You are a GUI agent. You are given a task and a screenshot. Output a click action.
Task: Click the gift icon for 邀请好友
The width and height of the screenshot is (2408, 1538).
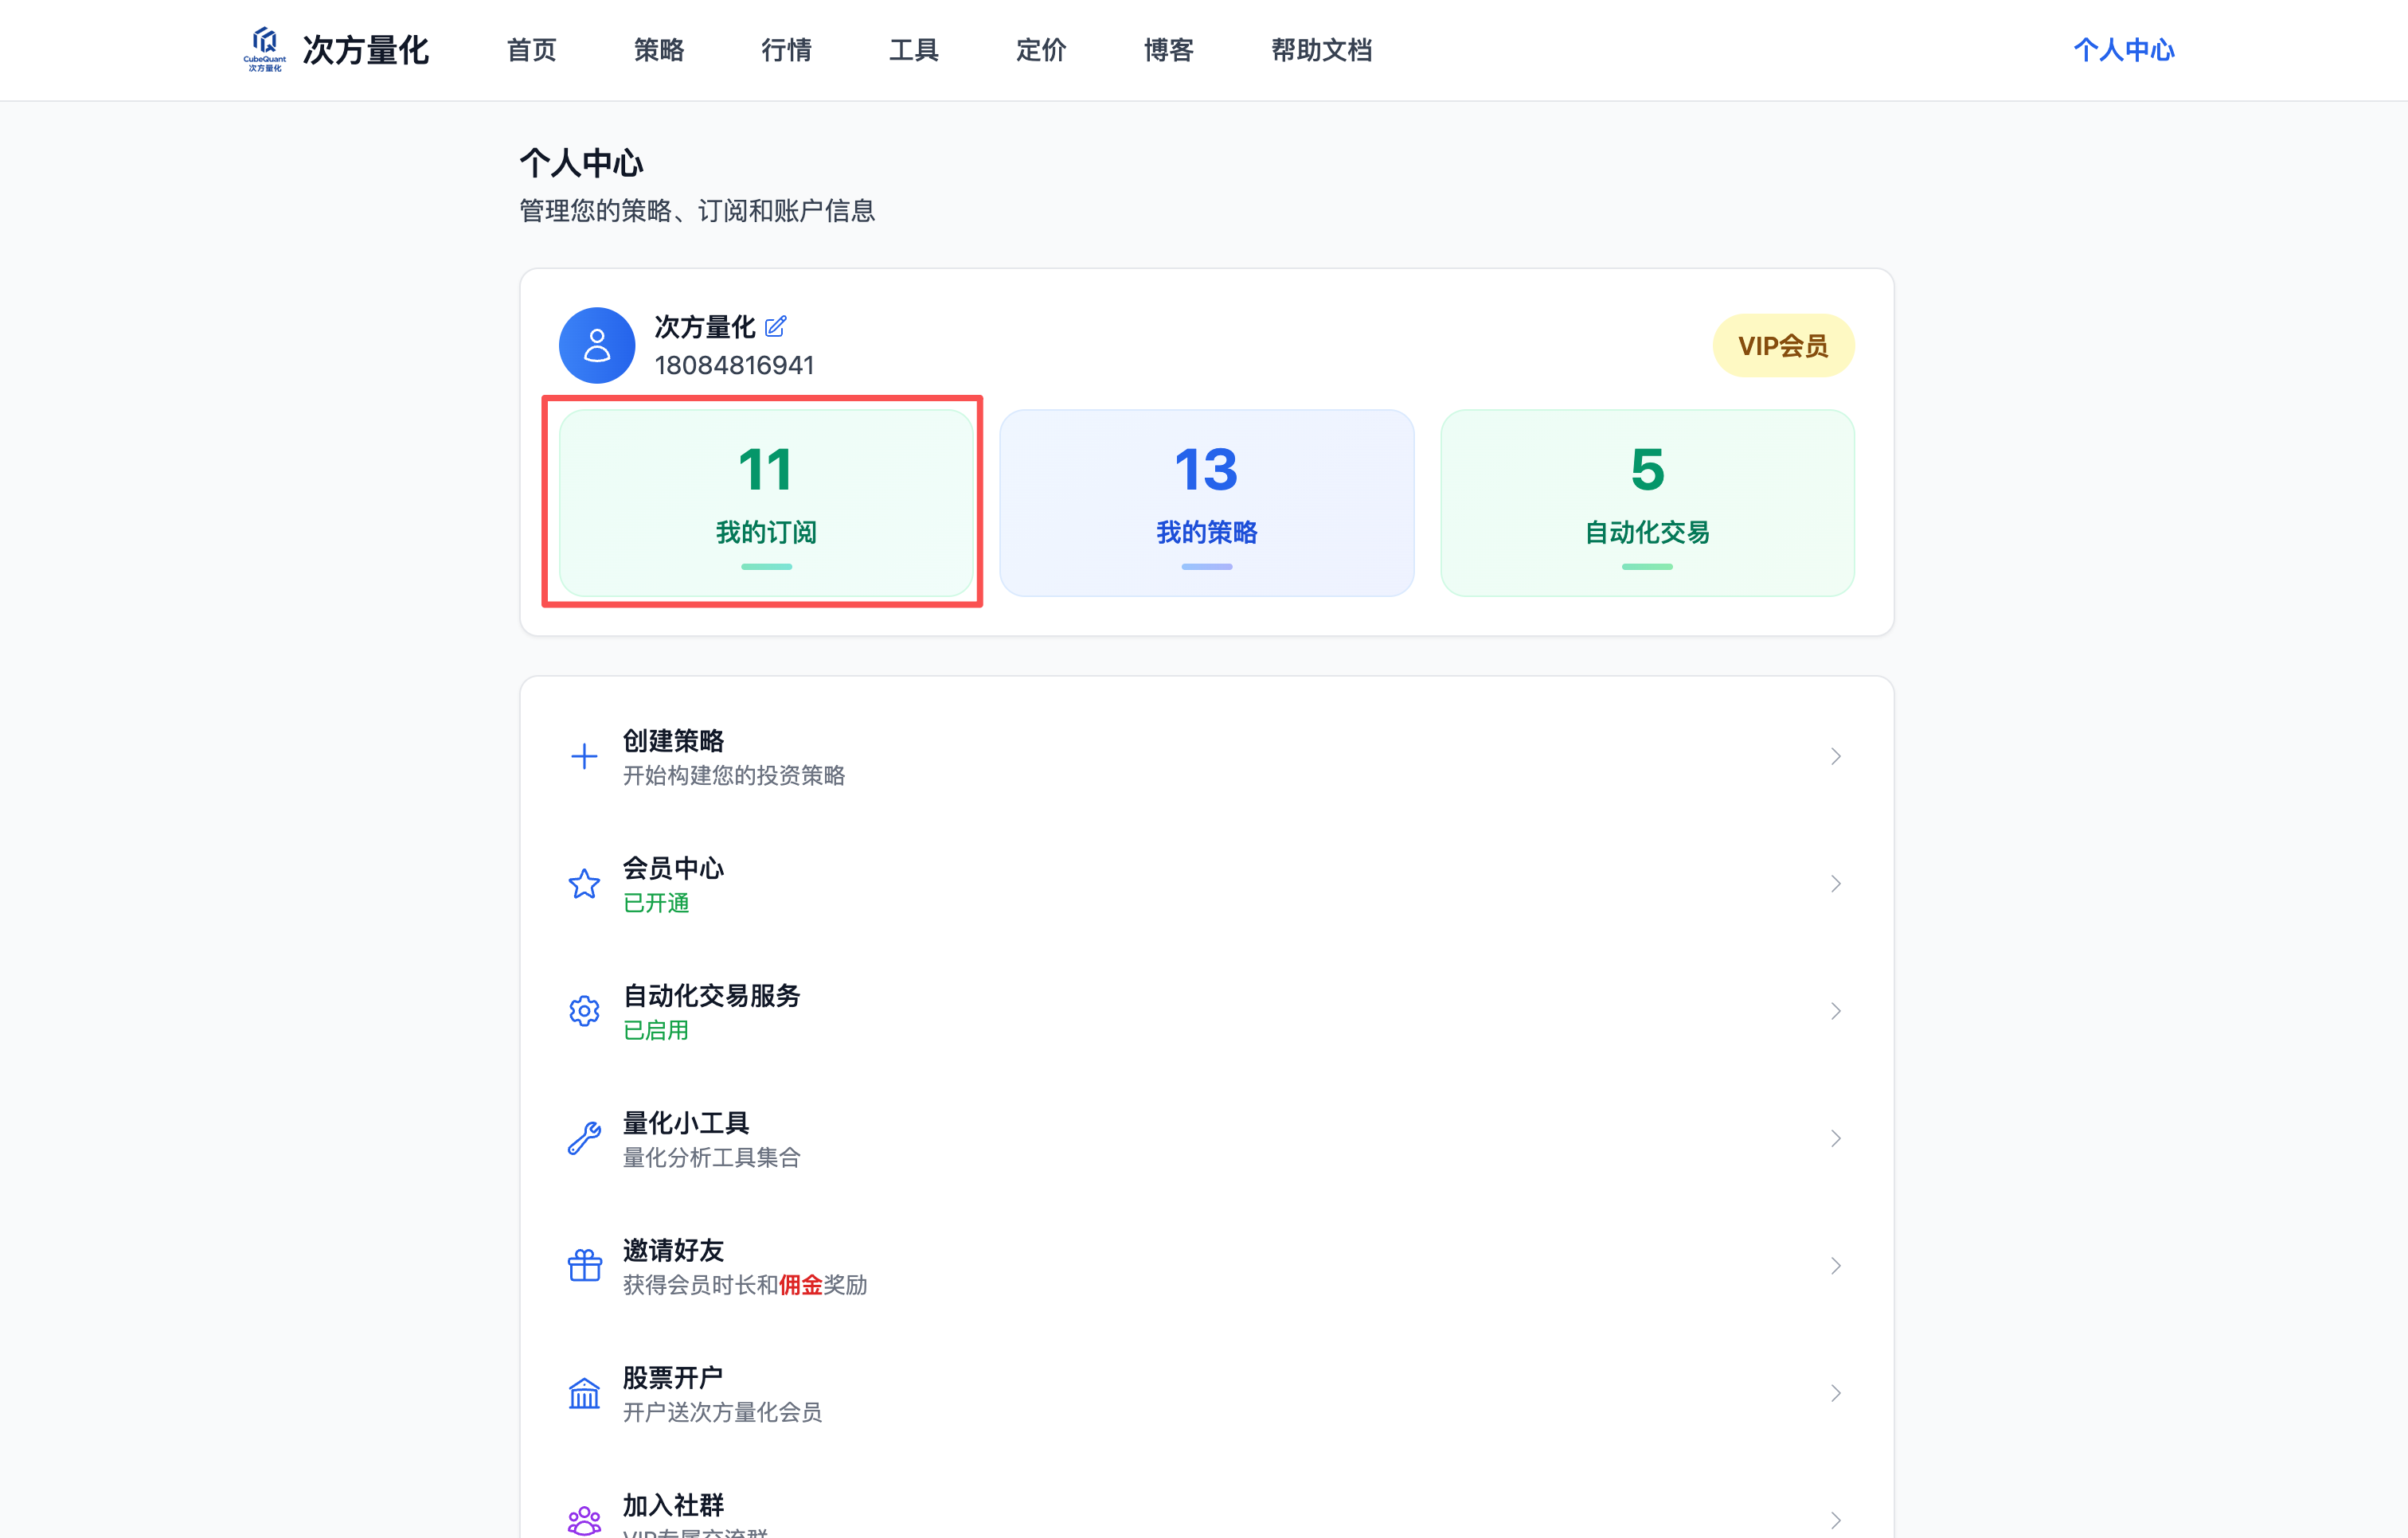[x=584, y=1265]
